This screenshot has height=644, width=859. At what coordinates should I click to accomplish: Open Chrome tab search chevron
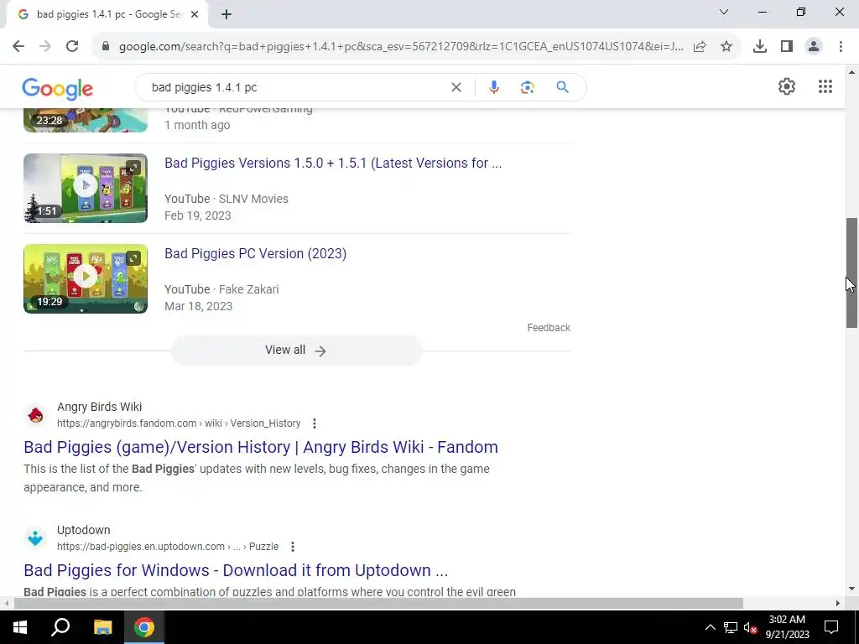(723, 12)
